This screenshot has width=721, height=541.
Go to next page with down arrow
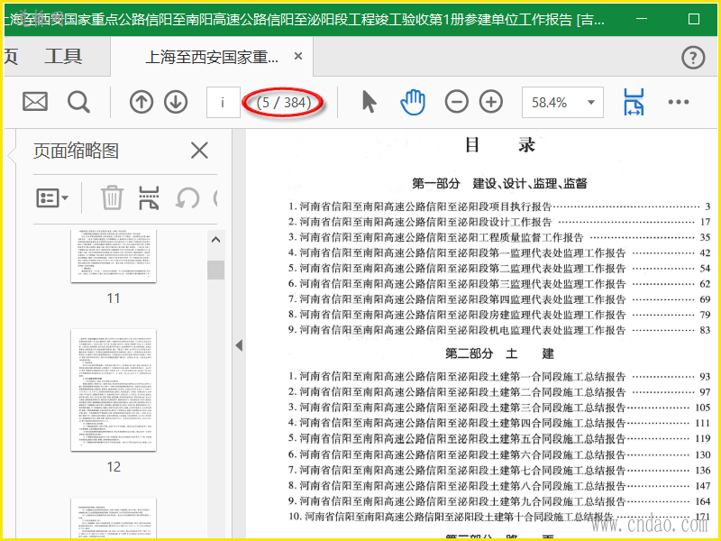pos(176,102)
